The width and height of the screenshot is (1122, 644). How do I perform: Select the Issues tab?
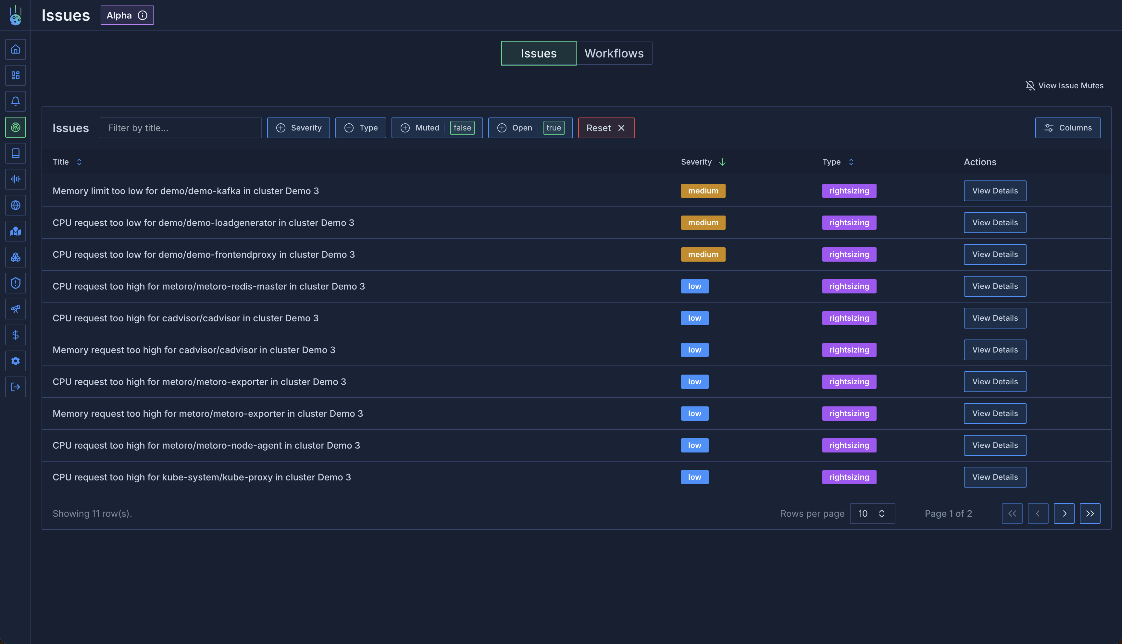pyautogui.click(x=538, y=54)
